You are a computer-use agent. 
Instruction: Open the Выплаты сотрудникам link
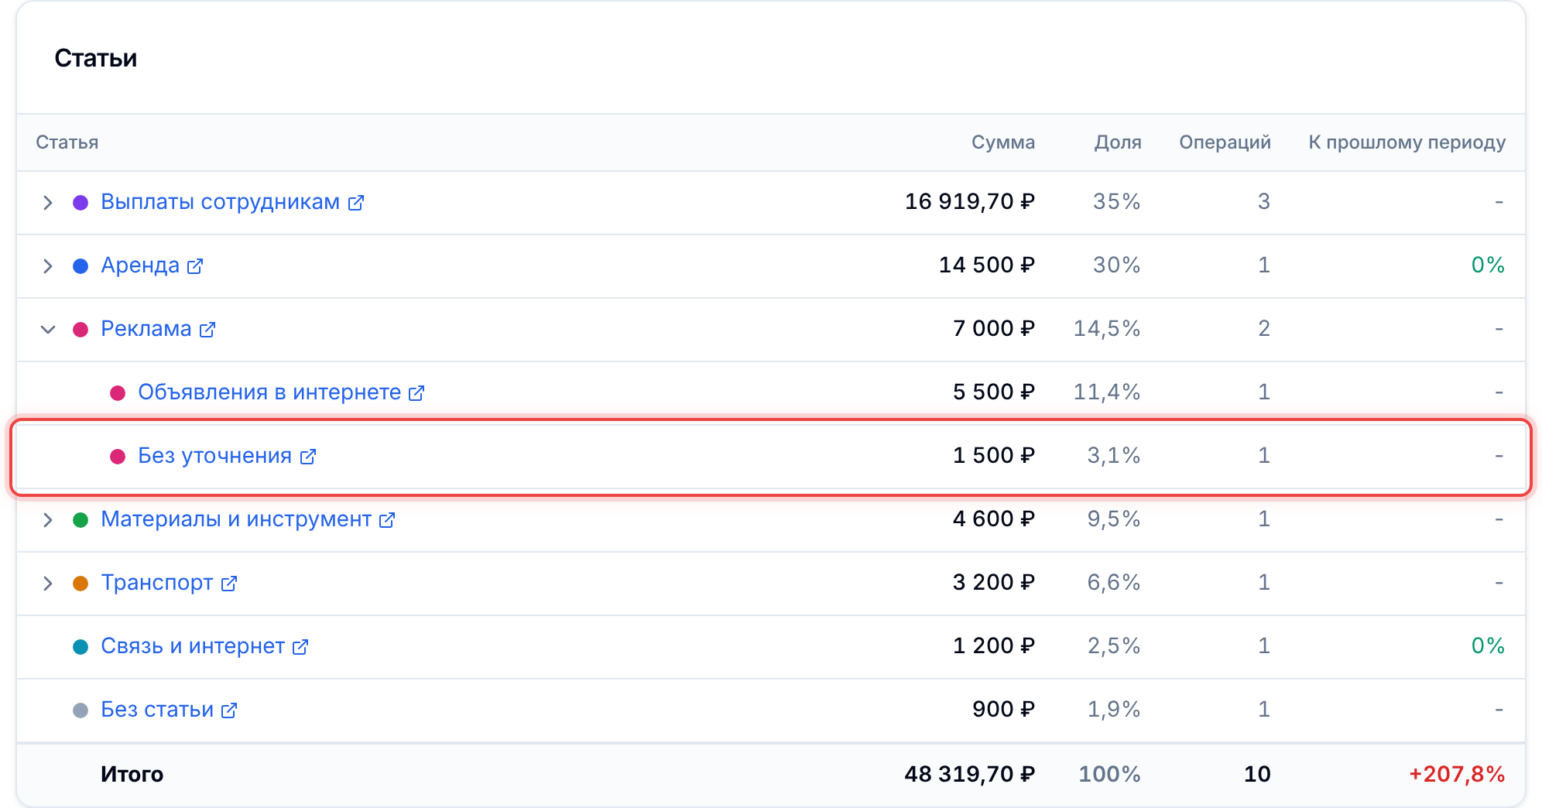coord(221,202)
